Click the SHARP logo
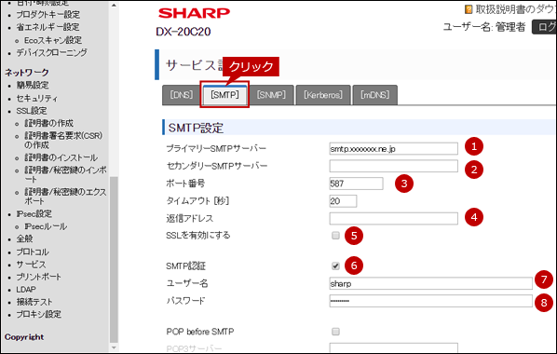 tap(194, 13)
